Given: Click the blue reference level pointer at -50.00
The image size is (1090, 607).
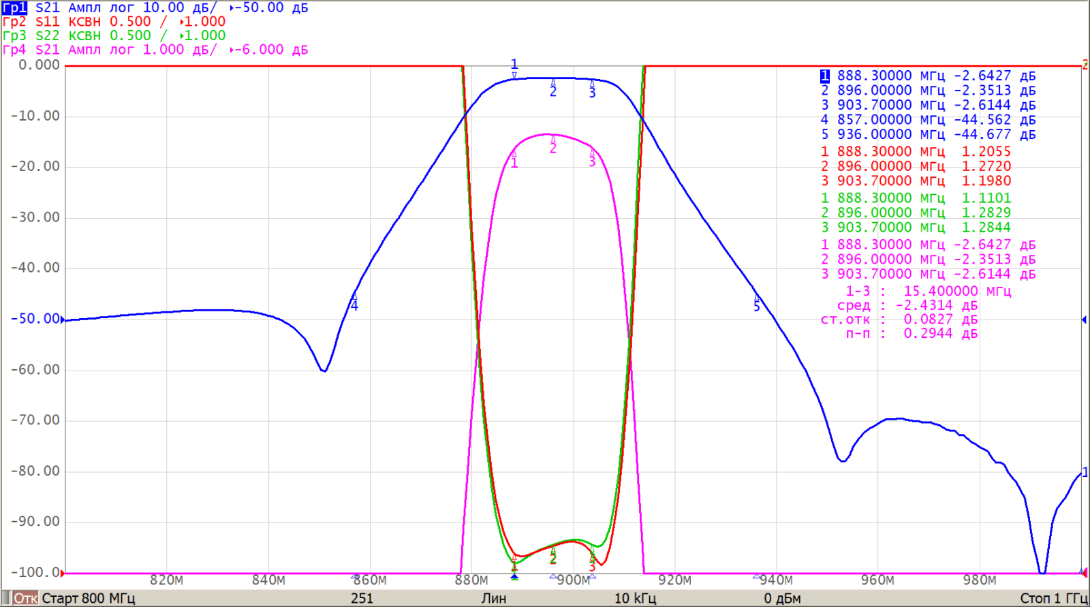Looking at the screenshot, I should [63, 319].
